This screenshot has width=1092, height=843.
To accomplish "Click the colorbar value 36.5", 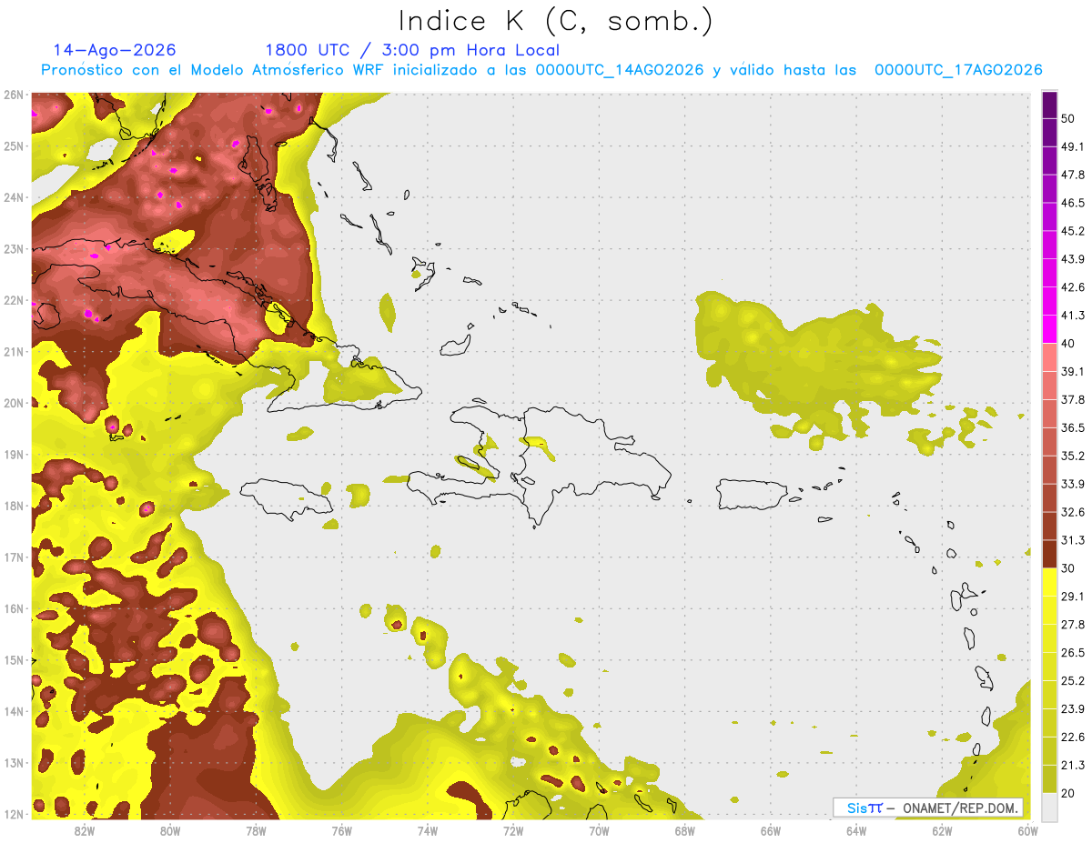I will (x=1073, y=427).
